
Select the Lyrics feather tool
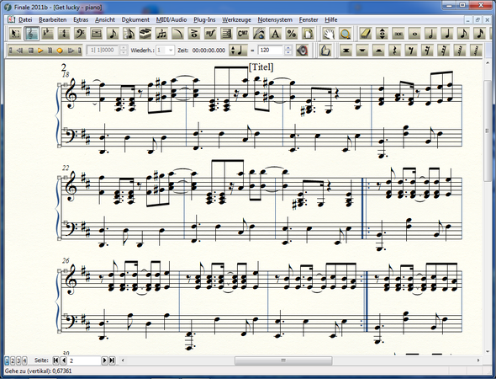coord(260,34)
